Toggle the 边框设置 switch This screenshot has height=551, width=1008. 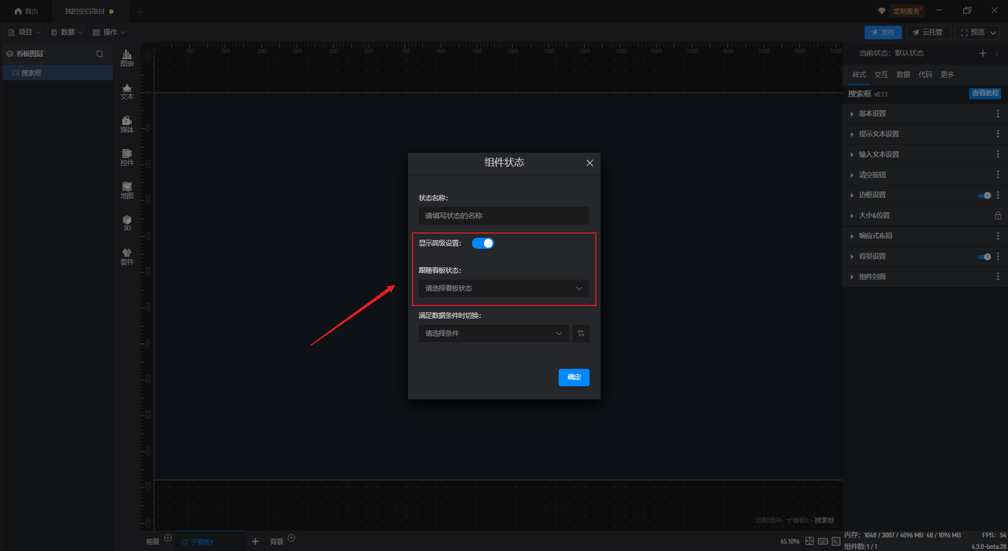pyautogui.click(x=984, y=196)
